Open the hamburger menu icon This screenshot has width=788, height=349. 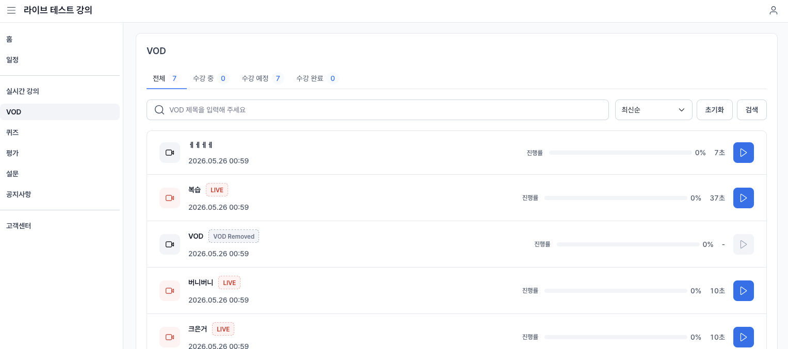tap(11, 10)
